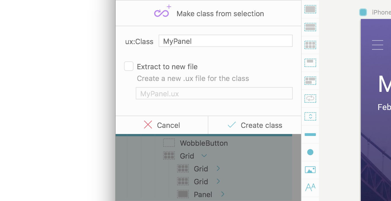391x201 pixels.
Task: Select the Rectangle shape primitive
Action: (x=310, y=135)
